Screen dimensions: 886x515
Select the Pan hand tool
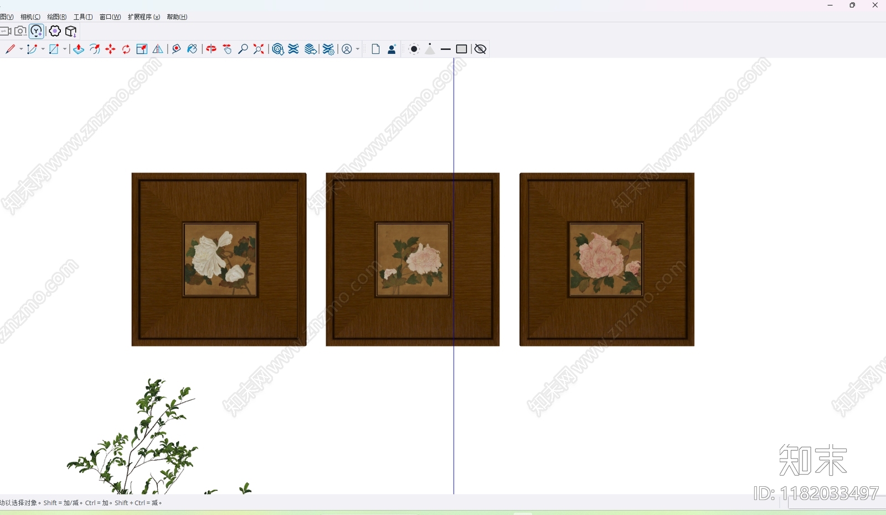pos(227,49)
